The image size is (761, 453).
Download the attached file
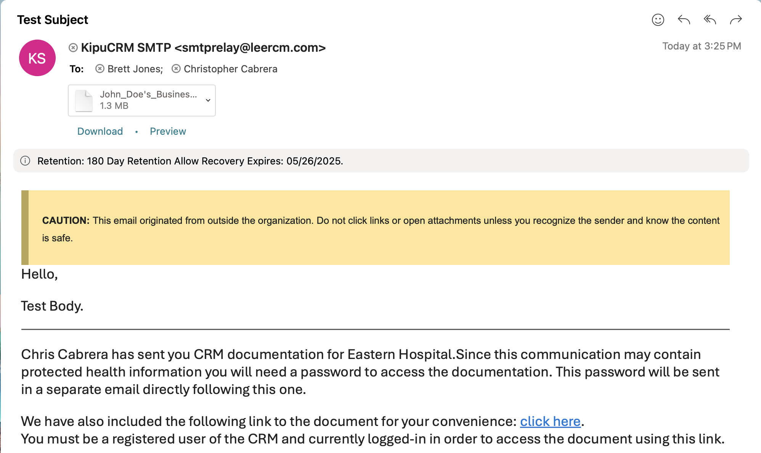pyautogui.click(x=100, y=131)
